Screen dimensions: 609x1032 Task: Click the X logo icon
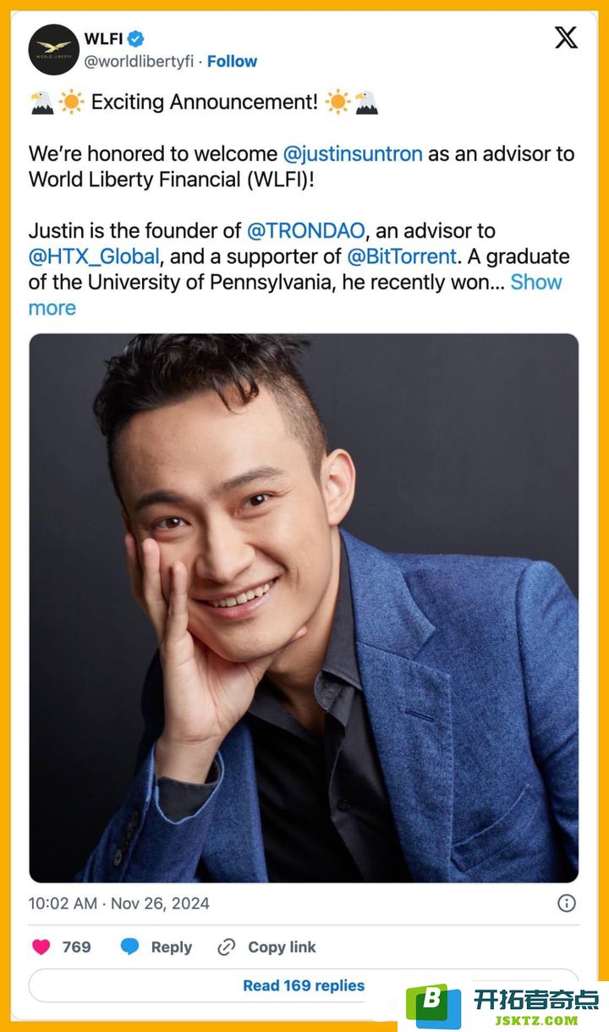click(x=566, y=38)
